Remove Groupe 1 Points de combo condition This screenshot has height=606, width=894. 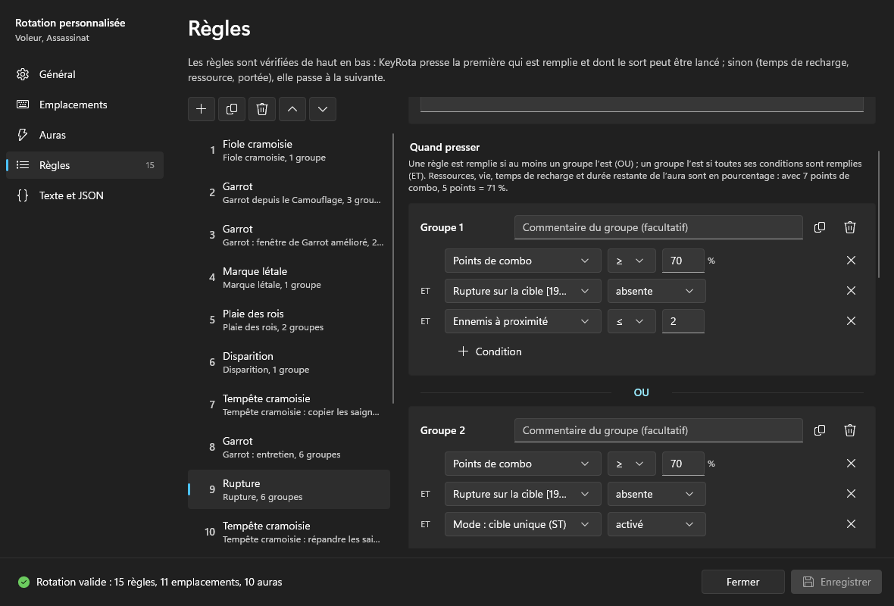pyautogui.click(x=852, y=261)
